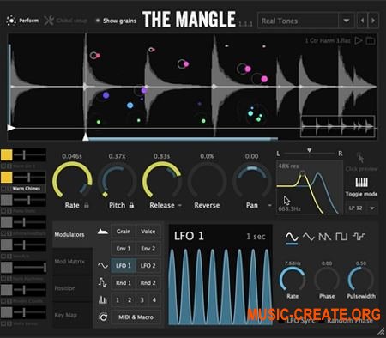The width and height of the screenshot is (386, 338).
Task: Go to the next preset arrow
Action: coord(373,21)
